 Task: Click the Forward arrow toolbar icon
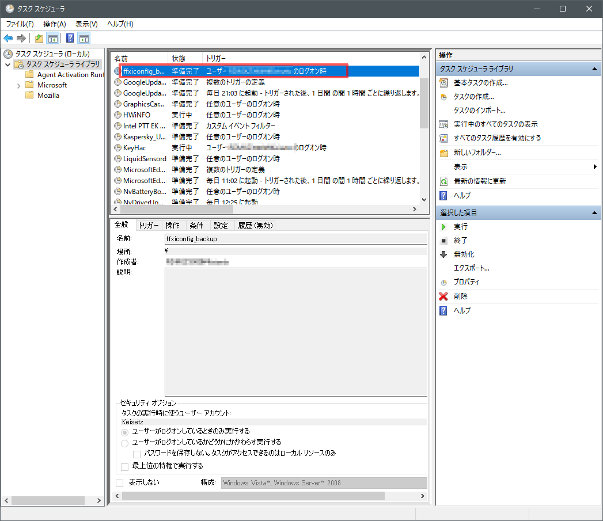click(21, 38)
